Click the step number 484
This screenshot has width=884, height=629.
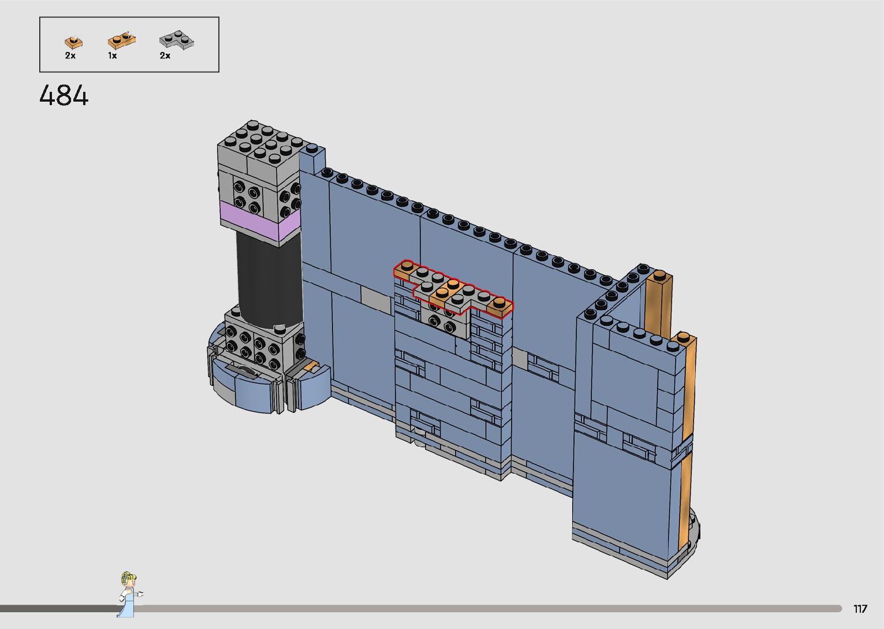point(64,95)
